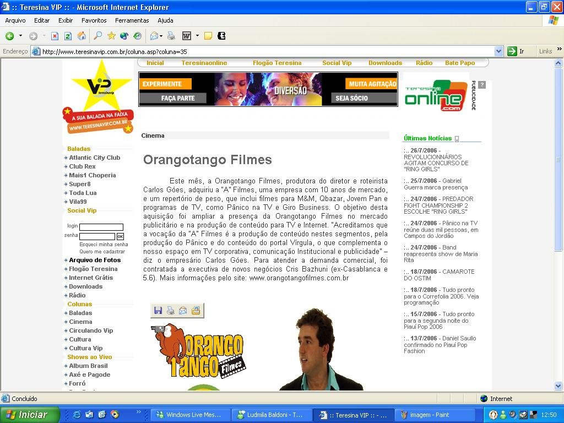The height and width of the screenshot is (423, 564).
Task: Open the Favoritos menu
Action: pyautogui.click(x=94, y=20)
